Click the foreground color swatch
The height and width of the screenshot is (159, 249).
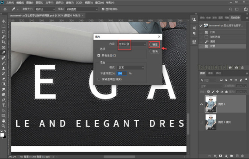pos(2,135)
